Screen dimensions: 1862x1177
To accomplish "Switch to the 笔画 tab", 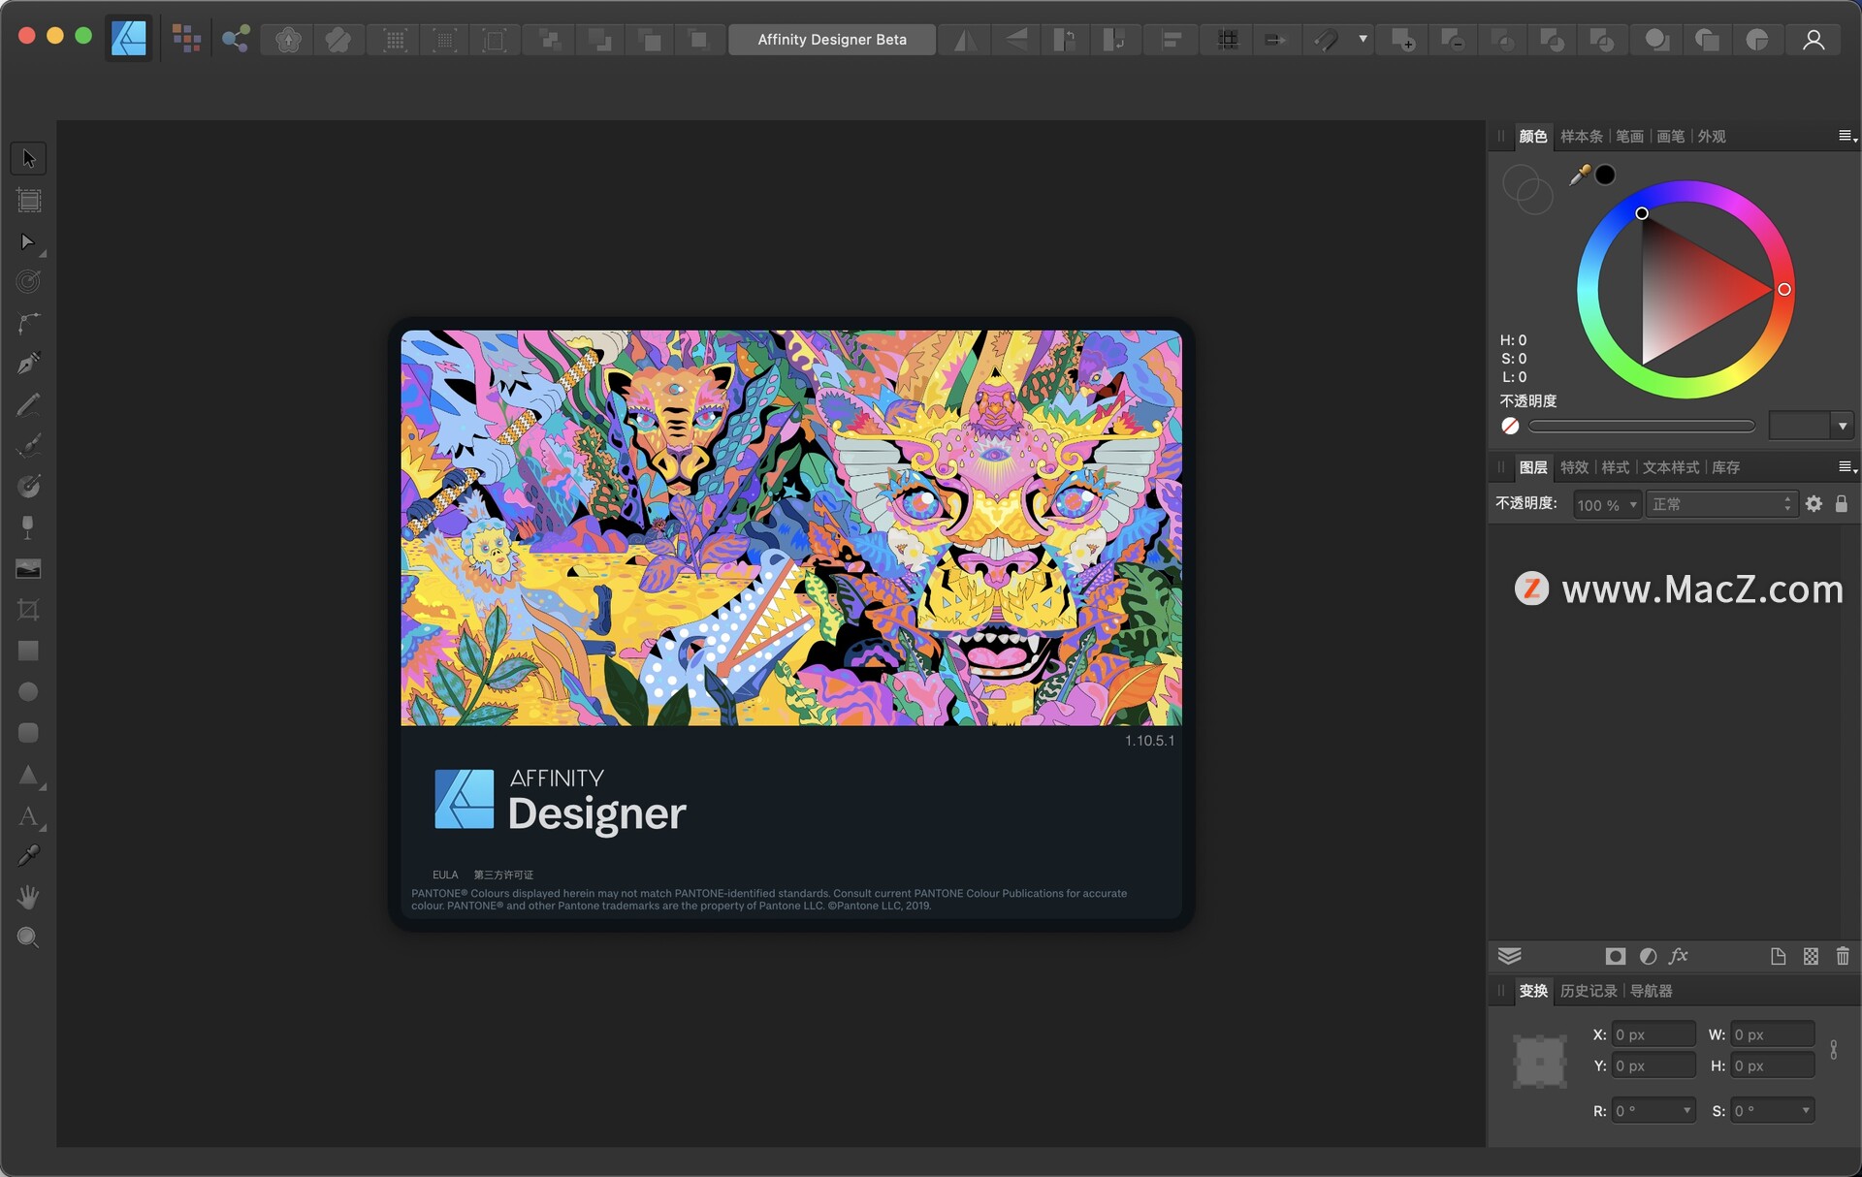I will click(1629, 137).
